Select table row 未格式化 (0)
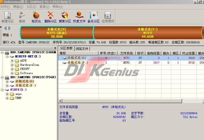The image size is (204, 140). pos(131,58)
